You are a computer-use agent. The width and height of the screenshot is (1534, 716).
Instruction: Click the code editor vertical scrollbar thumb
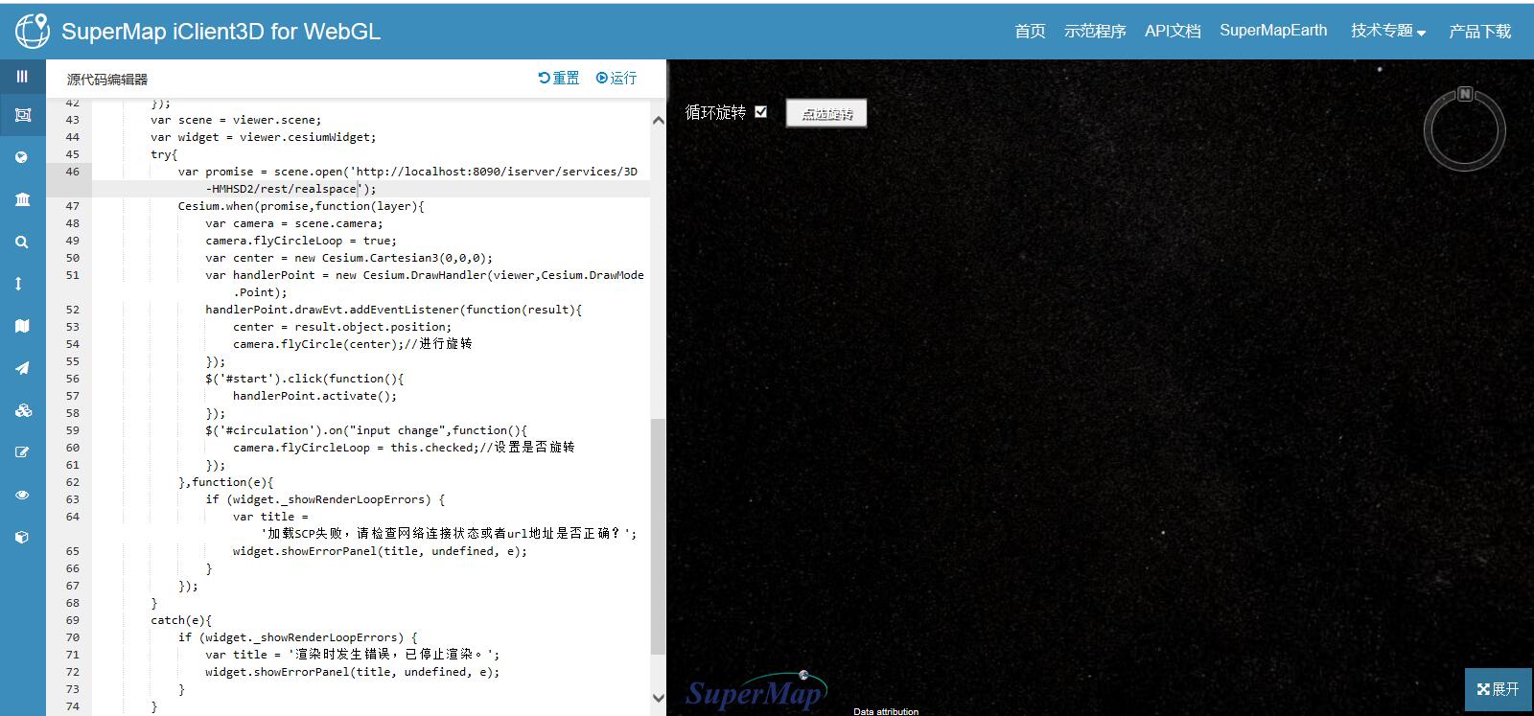(x=658, y=536)
